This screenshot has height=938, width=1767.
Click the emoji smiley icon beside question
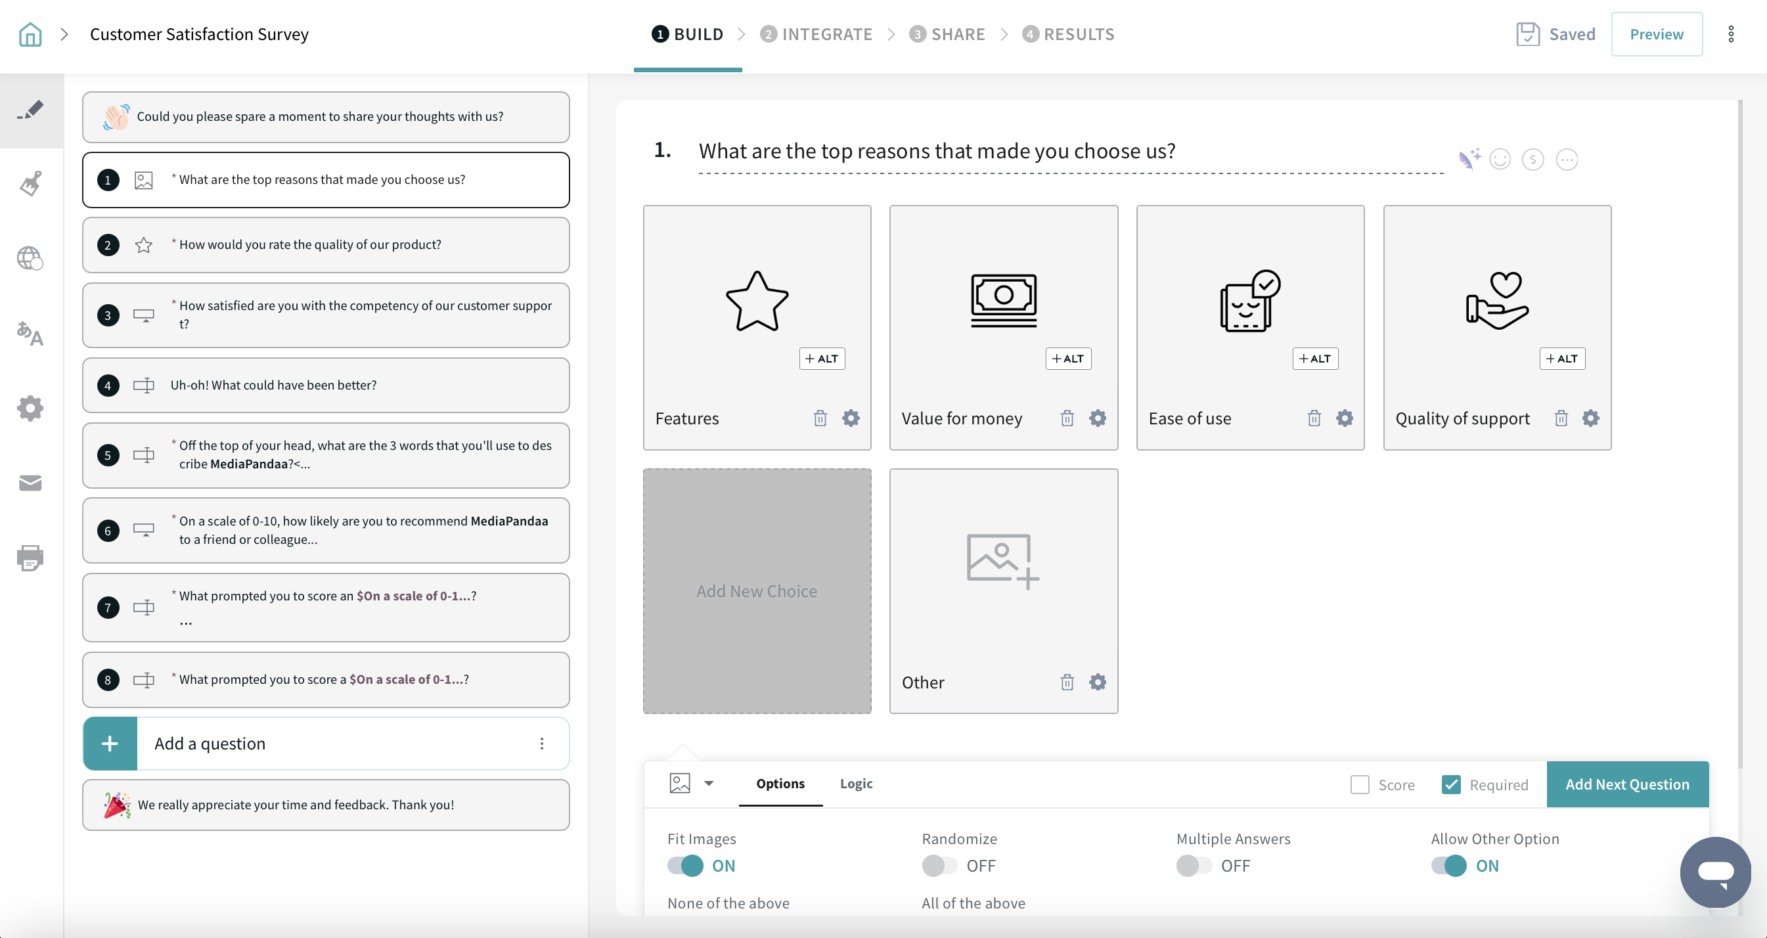coord(1500,159)
